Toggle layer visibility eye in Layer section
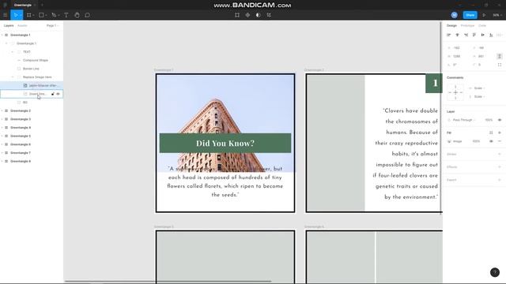 click(500, 120)
